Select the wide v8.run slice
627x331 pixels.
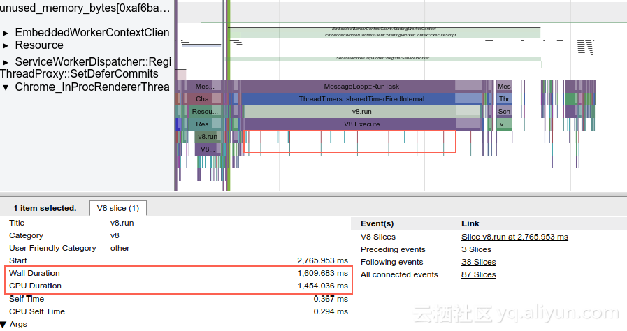click(x=362, y=112)
